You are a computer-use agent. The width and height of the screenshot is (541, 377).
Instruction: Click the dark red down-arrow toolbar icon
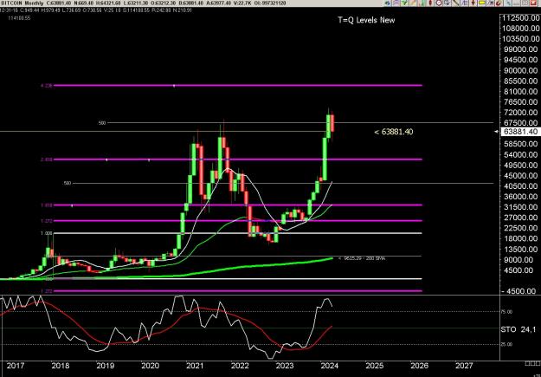click(473, 3)
